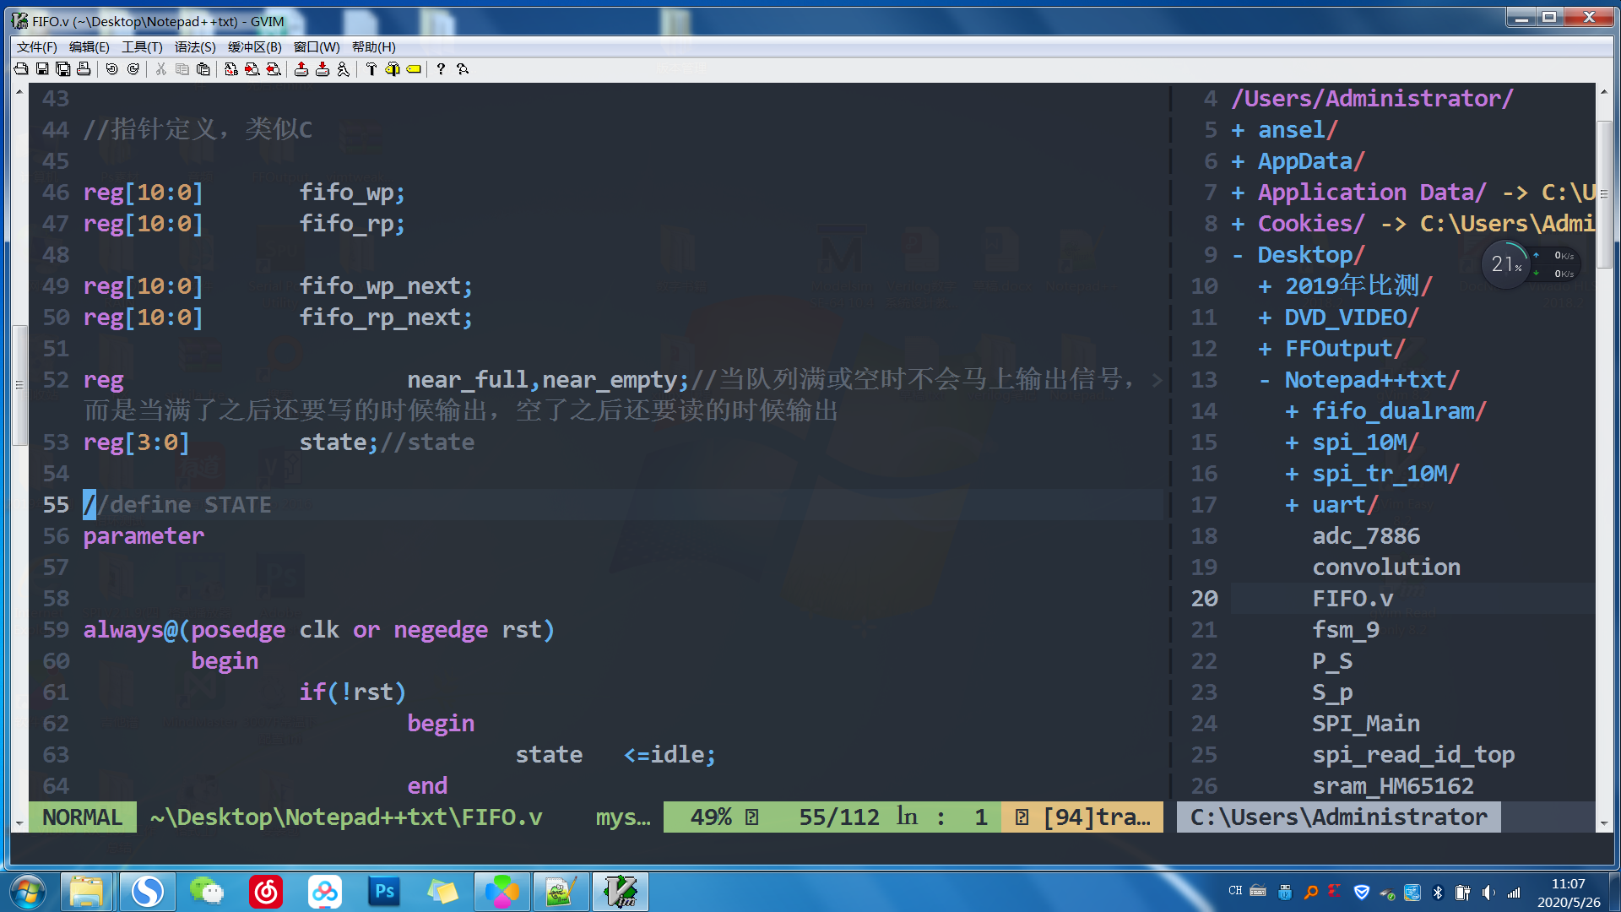Open the 语法(S) syntax menu
This screenshot has height=912, width=1621.
195,47
